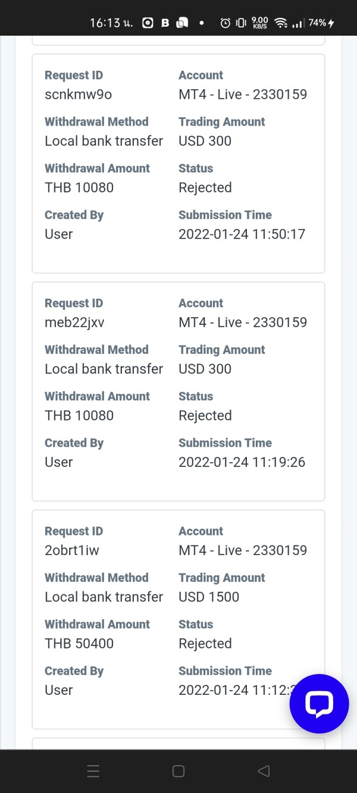Tap the USD 1500 trading amount
This screenshot has height=793, width=357.
click(208, 597)
